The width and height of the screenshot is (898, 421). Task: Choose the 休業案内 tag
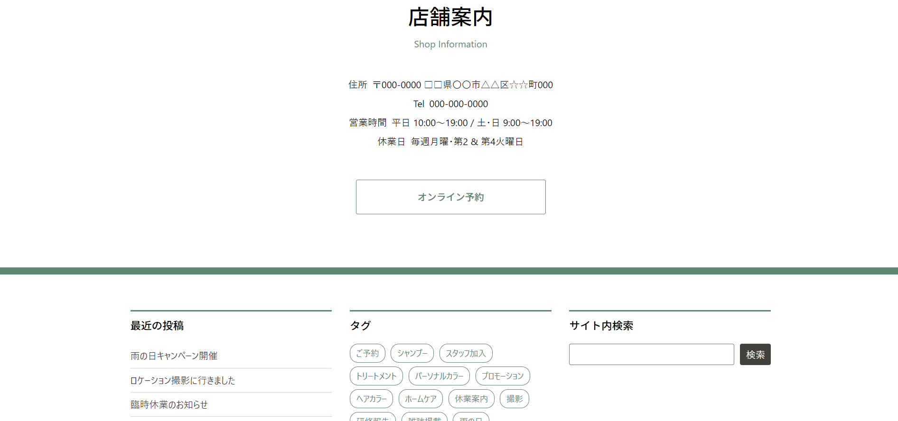(x=471, y=399)
